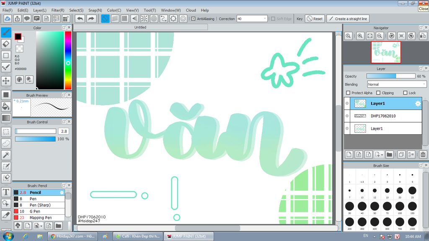Click the horizontal canvas scrollbar
Viewport: 429px width, 241px height.
207,228
